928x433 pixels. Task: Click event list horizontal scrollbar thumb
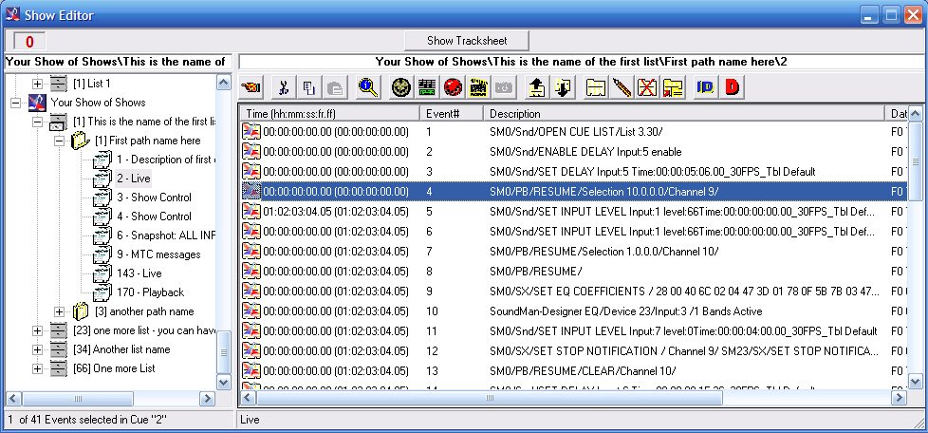(490, 398)
